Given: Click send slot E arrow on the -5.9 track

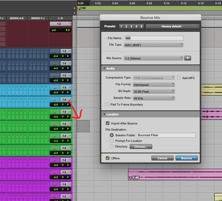Looking at the screenshot, I should pyautogui.click(x=25, y=87).
